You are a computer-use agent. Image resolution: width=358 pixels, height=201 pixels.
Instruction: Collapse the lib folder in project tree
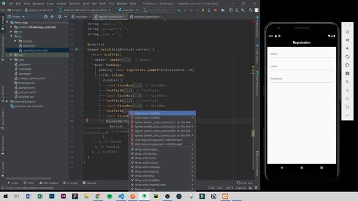click(11, 36)
